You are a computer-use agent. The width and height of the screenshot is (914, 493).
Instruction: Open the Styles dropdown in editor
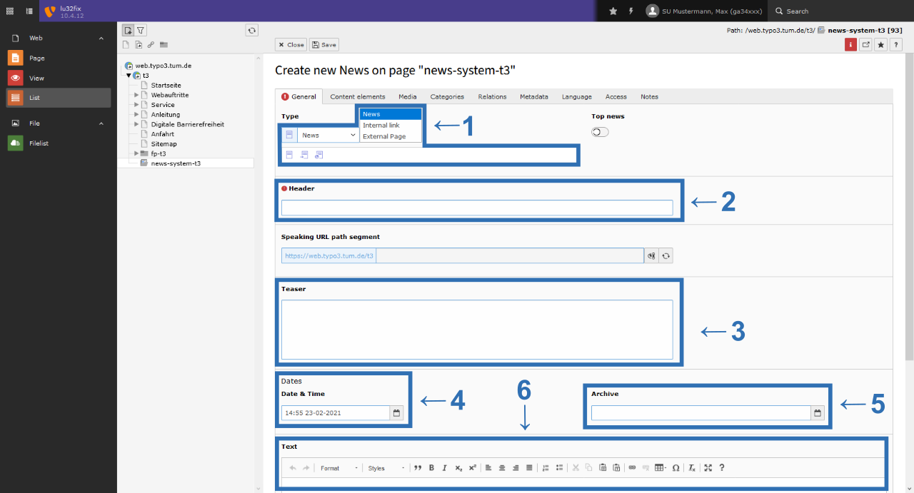(386, 468)
